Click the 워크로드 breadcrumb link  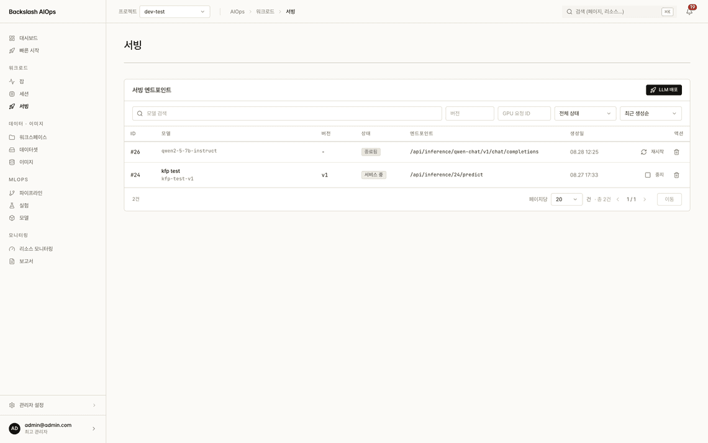(x=265, y=12)
